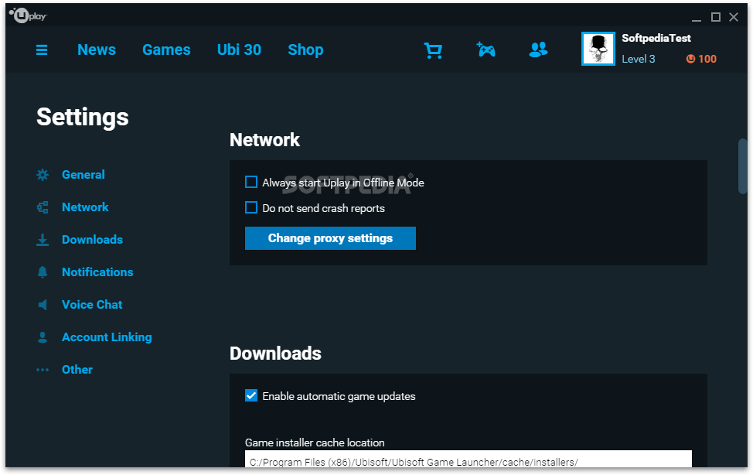Viewport: 753px width, 475px height.
Task: Uncheck Enable automatic game updates
Action: pyautogui.click(x=251, y=395)
